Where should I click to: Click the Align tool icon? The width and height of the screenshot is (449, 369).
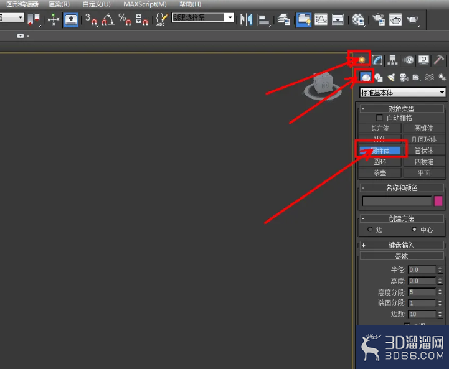263,19
